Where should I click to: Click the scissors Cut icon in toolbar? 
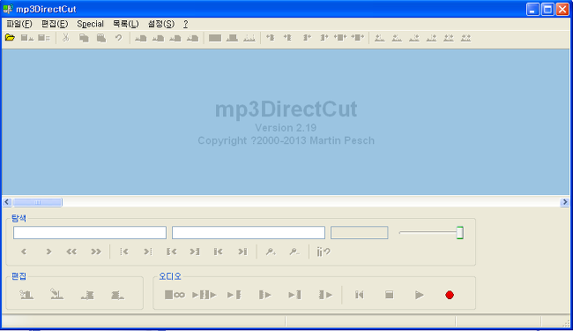[x=66, y=38]
